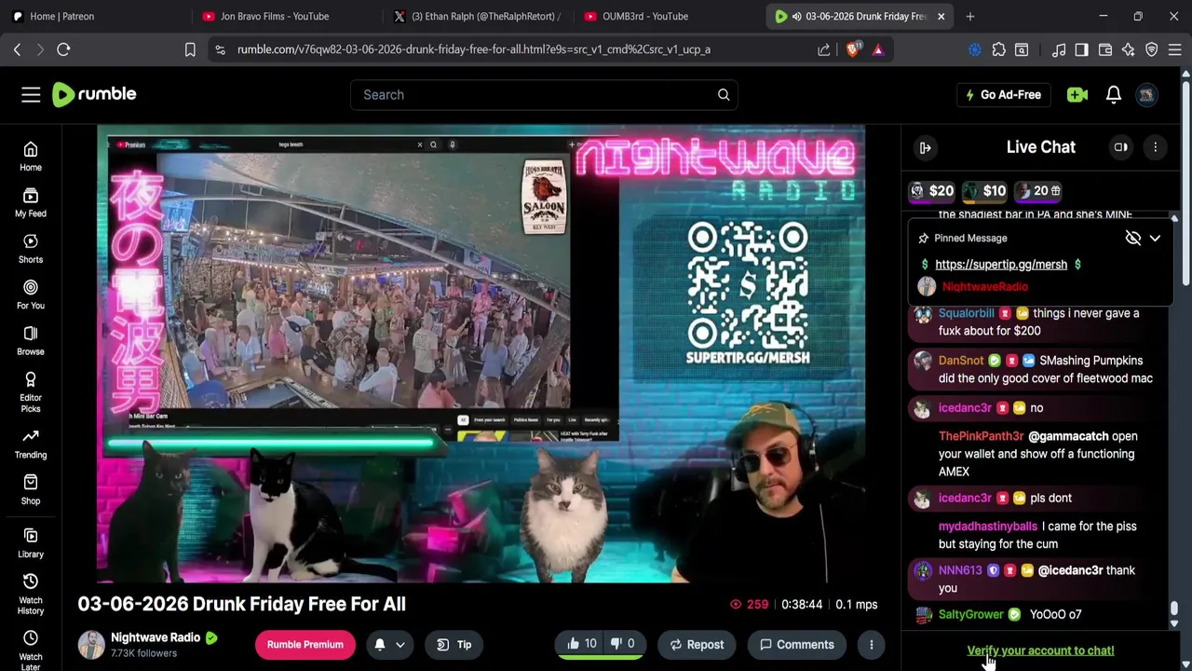Open a new browser tab
The height and width of the screenshot is (671, 1192).
(970, 16)
